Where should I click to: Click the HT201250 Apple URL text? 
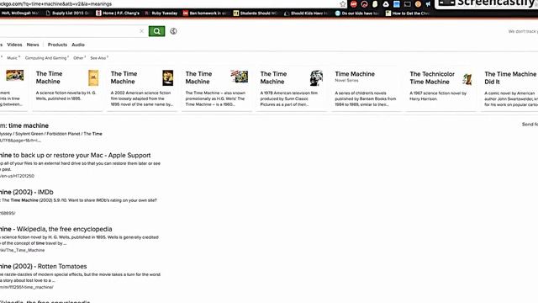pos(17,176)
